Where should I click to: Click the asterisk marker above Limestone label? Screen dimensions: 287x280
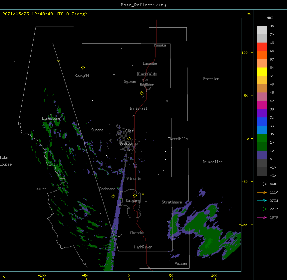(51, 115)
